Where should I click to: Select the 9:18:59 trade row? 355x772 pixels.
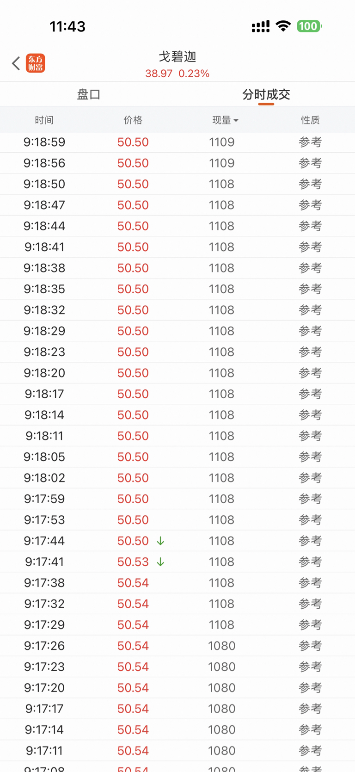177,142
